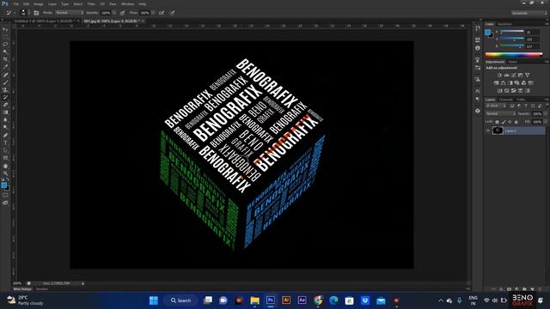Select the Spot Healing Brush tool
Image resolution: width=550 pixels, height=309 pixels.
[x=5, y=75]
